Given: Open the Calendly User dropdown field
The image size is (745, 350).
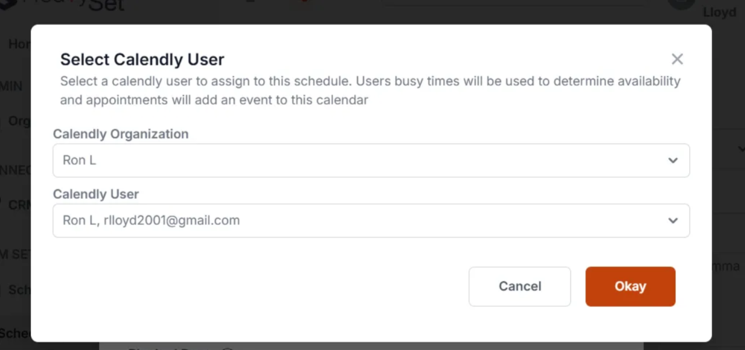Looking at the screenshot, I should tap(371, 220).
